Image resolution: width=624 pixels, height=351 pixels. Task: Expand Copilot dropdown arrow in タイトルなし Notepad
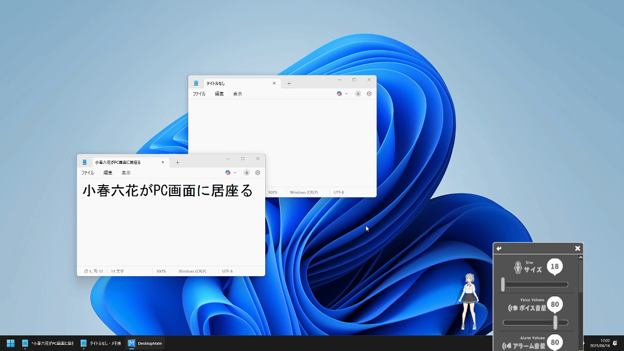tap(347, 94)
